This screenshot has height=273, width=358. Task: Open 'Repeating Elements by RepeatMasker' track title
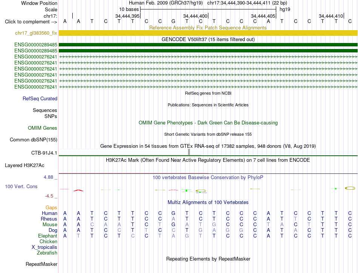[208, 259]
